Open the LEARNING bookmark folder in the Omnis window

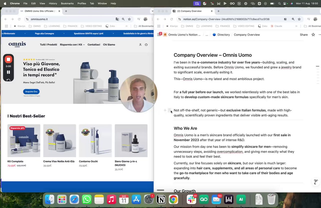click(52, 26)
